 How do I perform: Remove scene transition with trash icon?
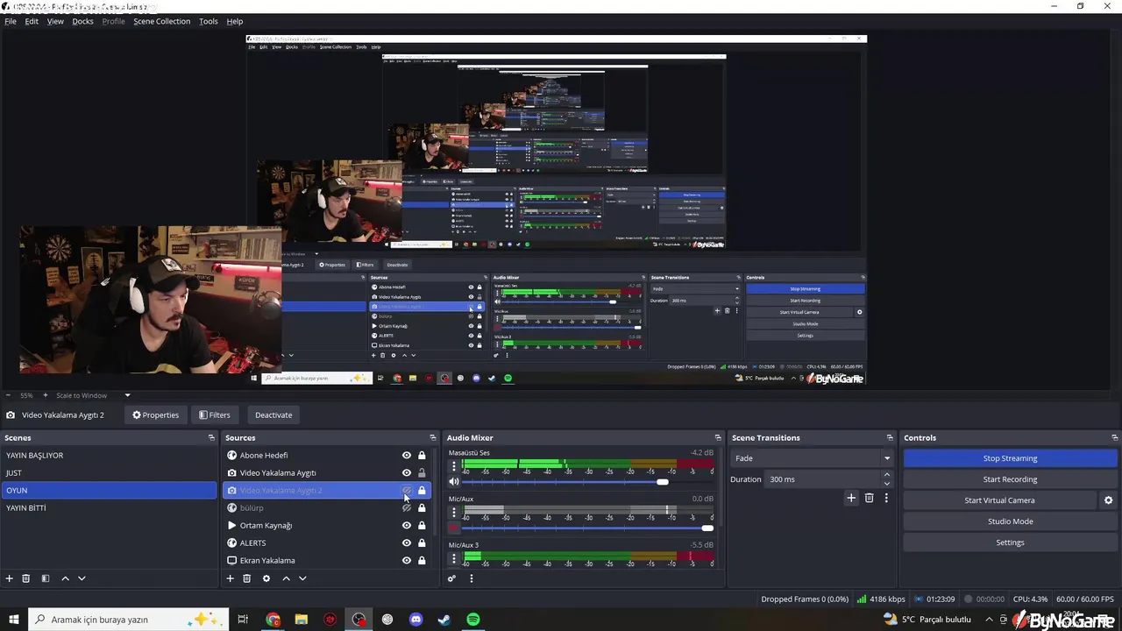870,498
